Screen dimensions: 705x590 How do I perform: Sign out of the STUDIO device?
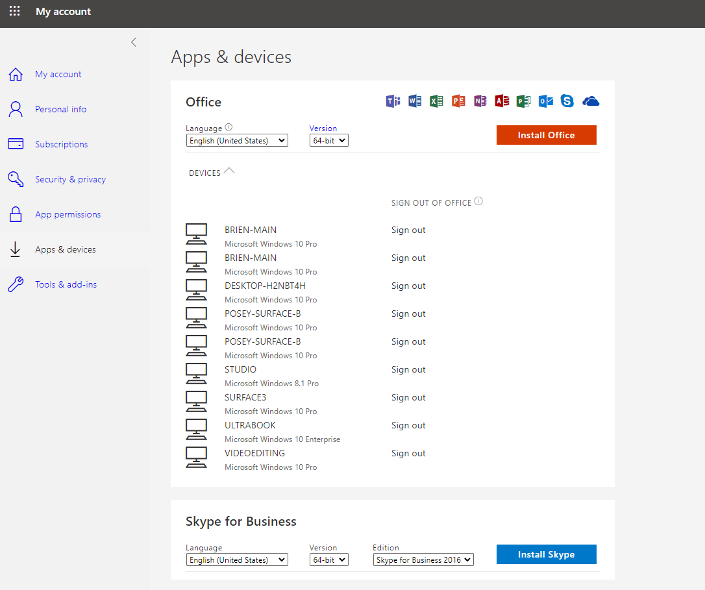[x=408, y=370]
